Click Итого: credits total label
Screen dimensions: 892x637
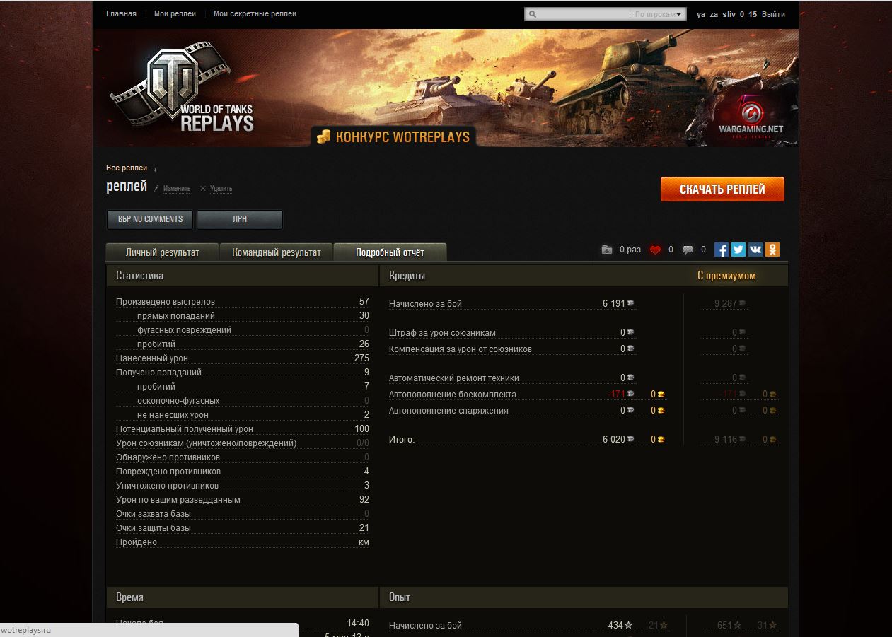[x=402, y=440]
